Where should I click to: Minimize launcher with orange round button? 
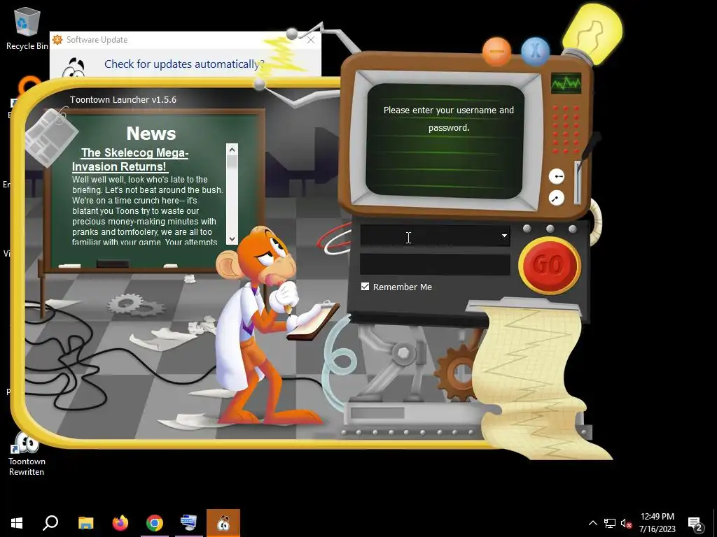coord(496,52)
